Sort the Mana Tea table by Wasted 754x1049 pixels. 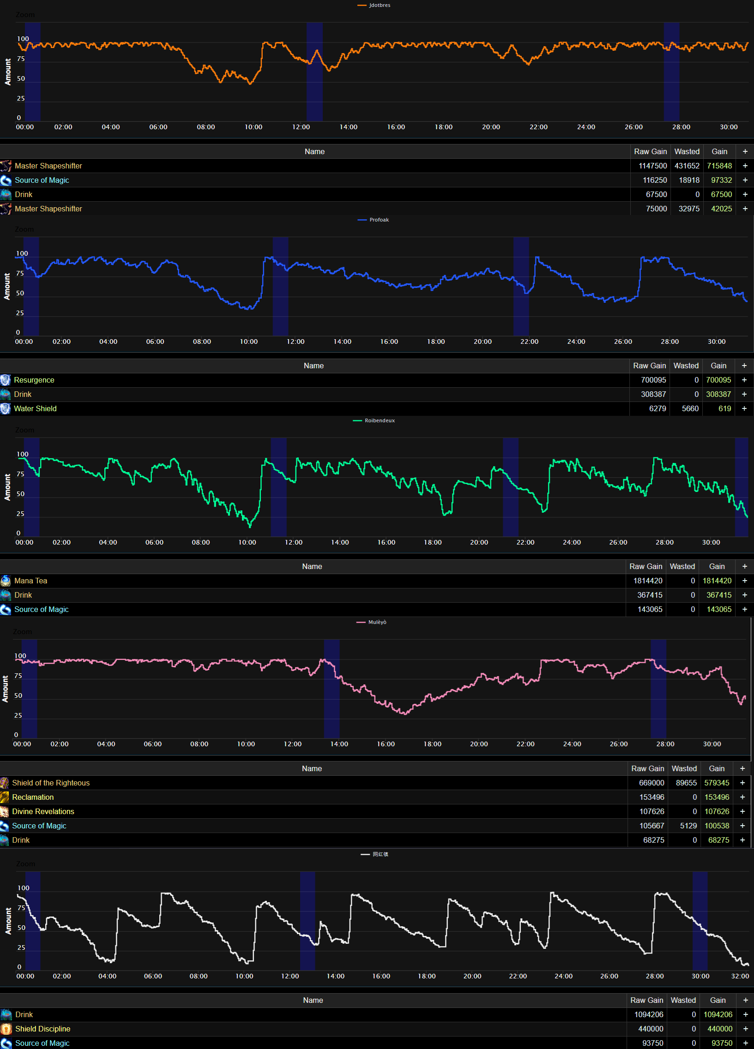click(682, 566)
